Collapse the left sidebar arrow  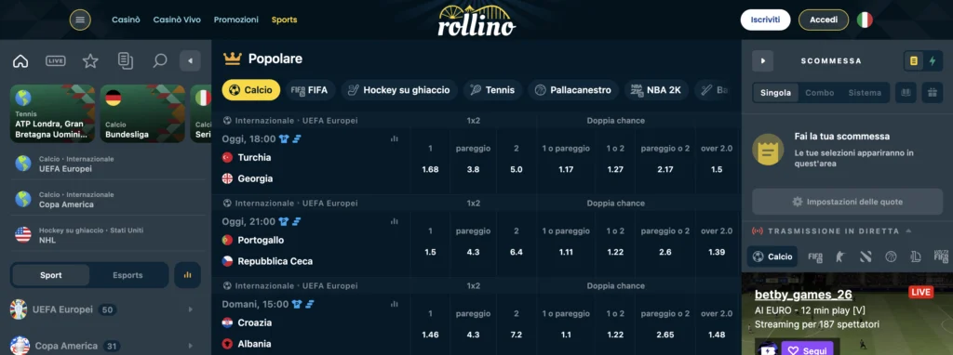(190, 60)
